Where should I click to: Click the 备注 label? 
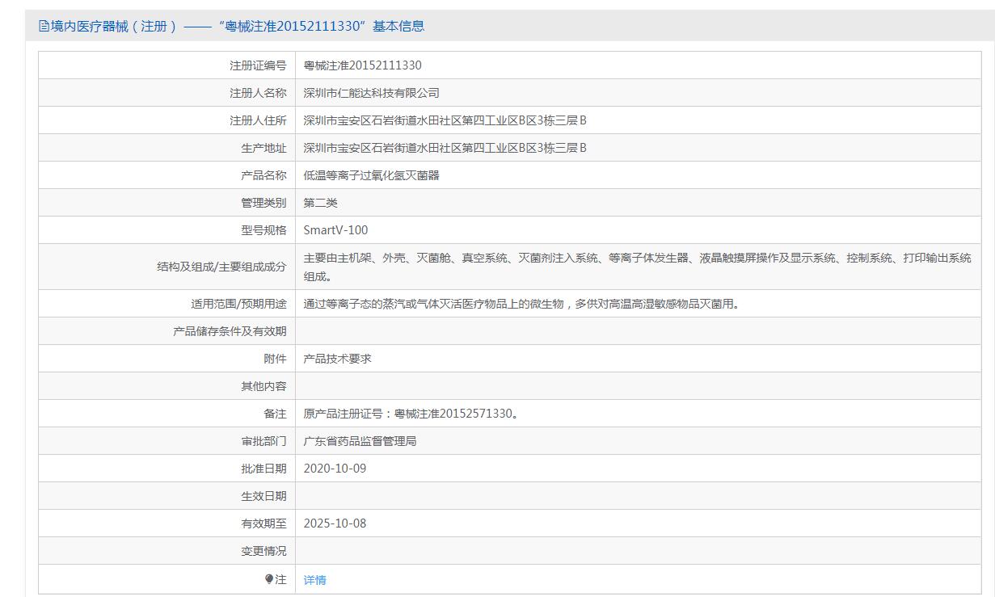(x=275, y=414)
